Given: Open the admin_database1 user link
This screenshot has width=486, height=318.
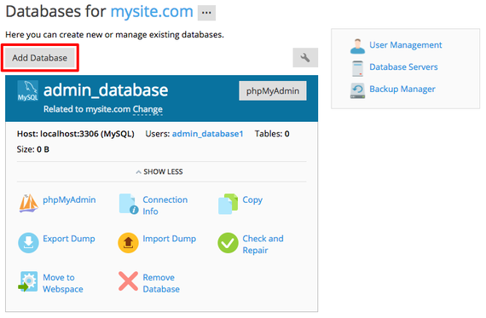Looking at the screenshot, I should 207,134.
